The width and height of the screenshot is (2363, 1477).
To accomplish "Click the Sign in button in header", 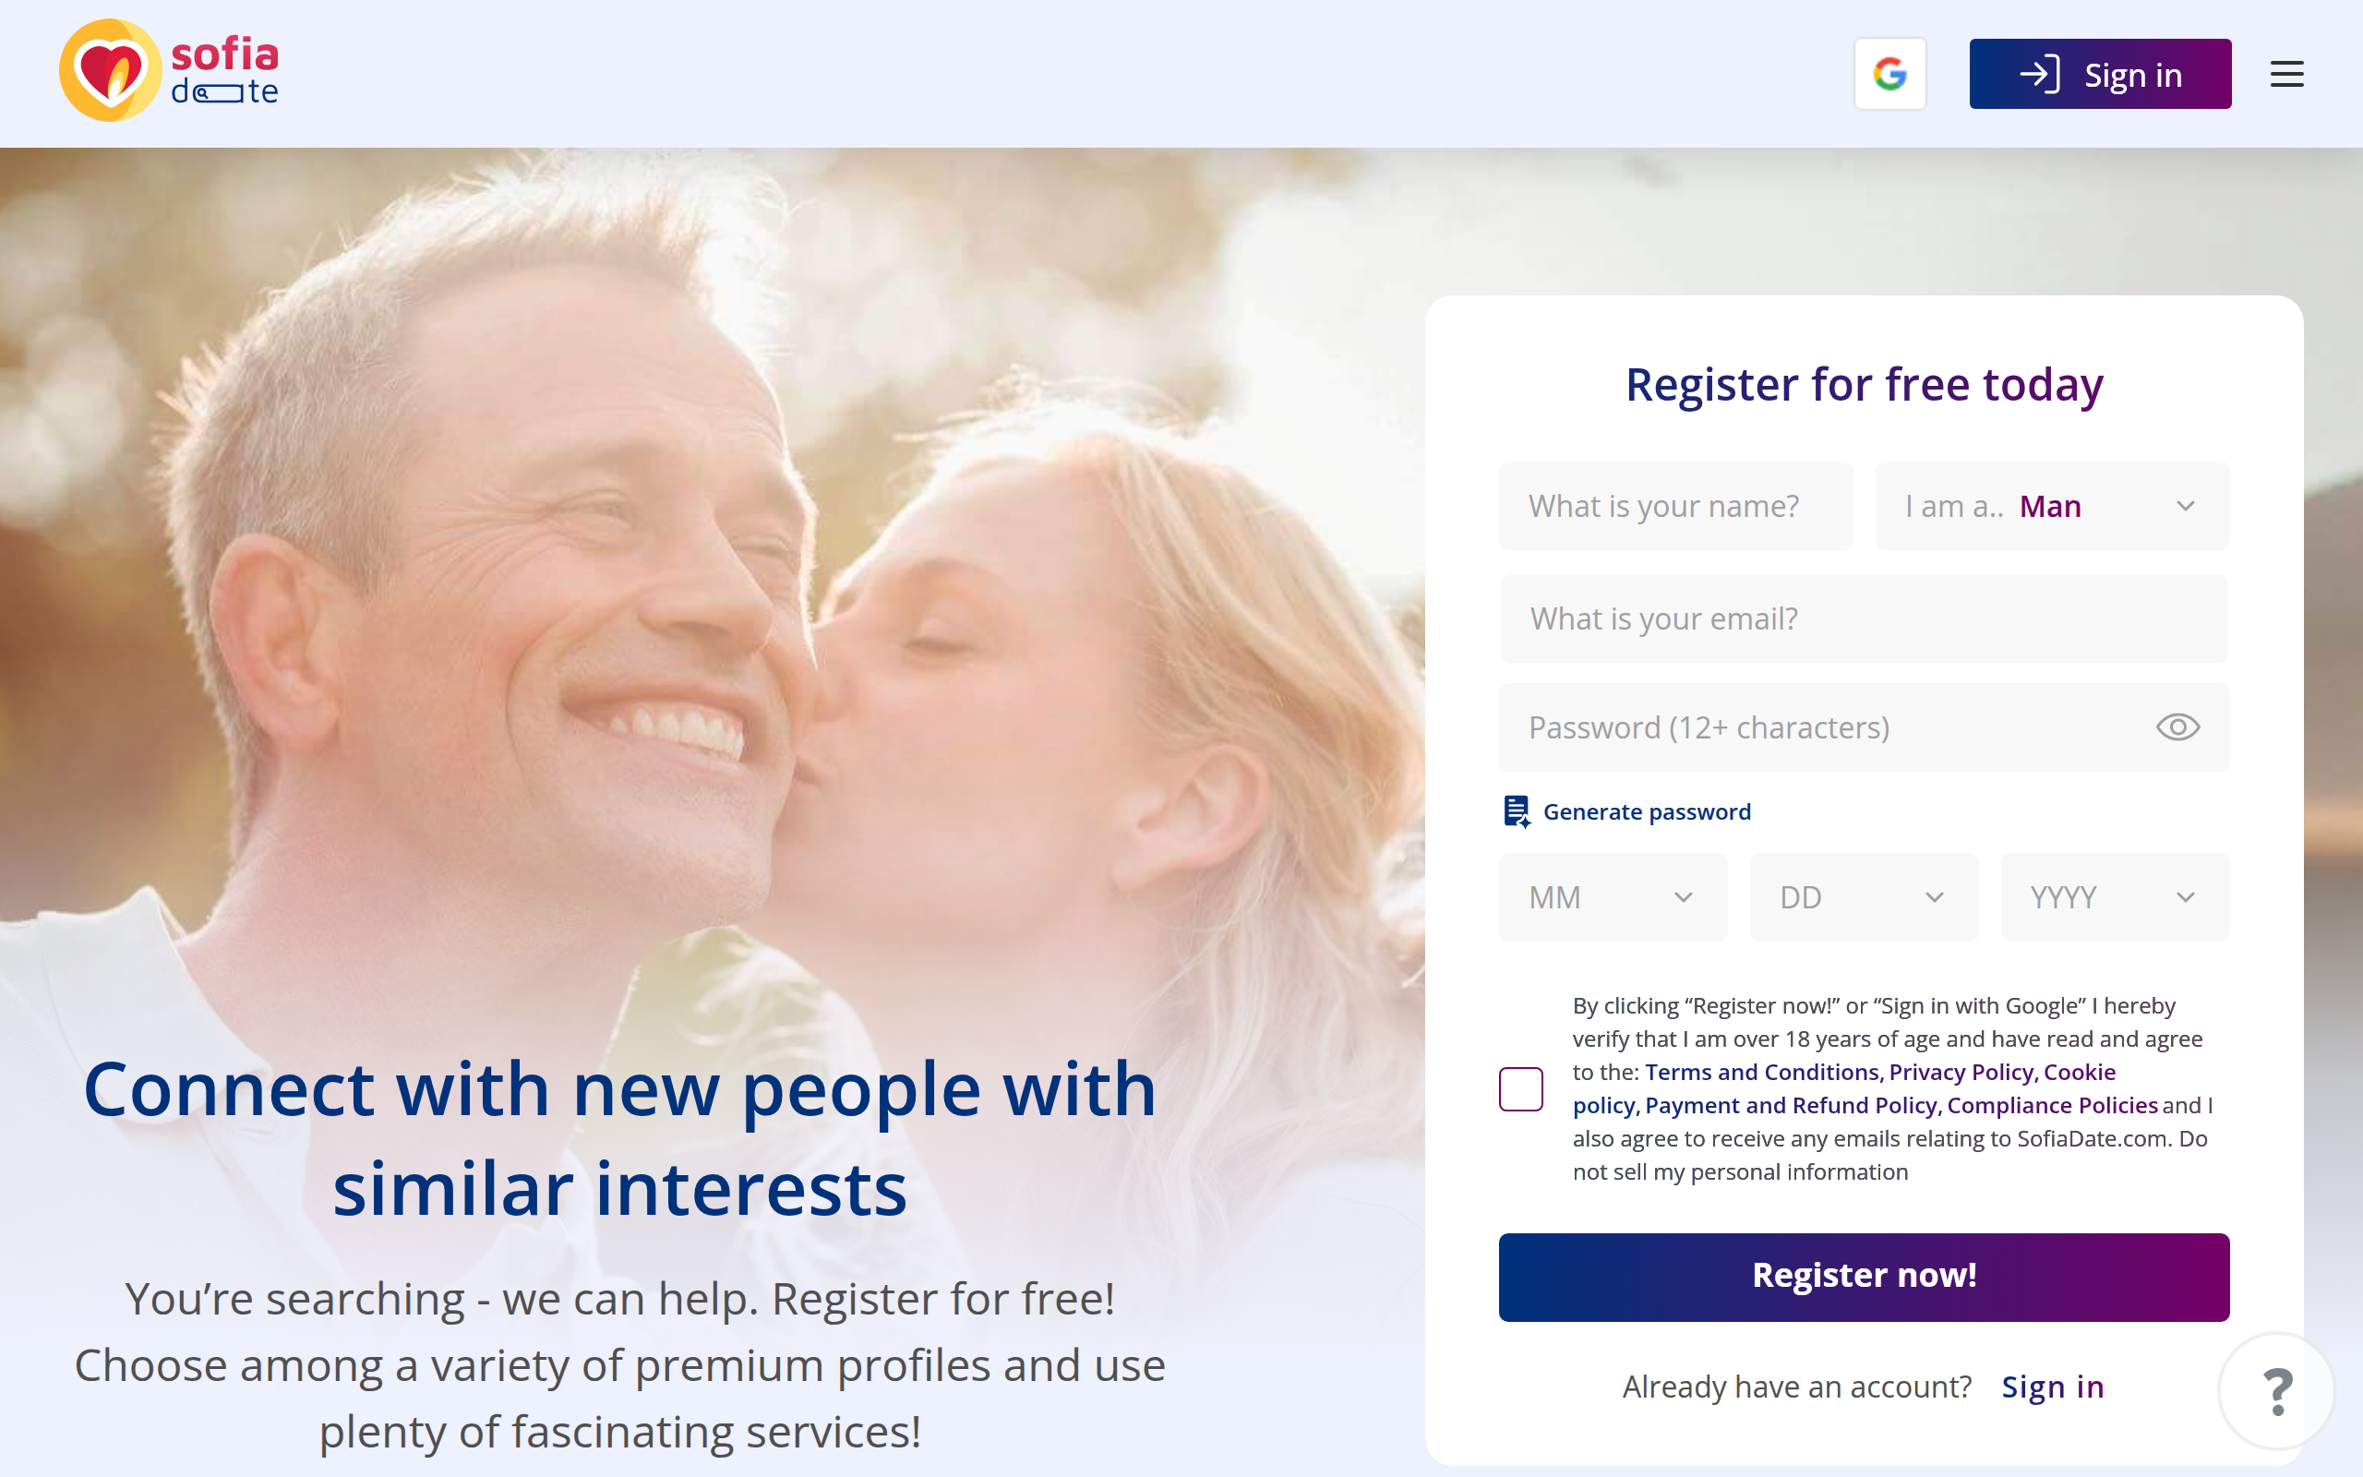I will click(2099, 74).
